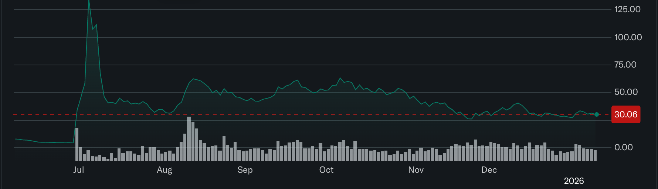658x189 pixels.
Task: Click the tall volume bar in late August
Action: (x=224, y=148)
